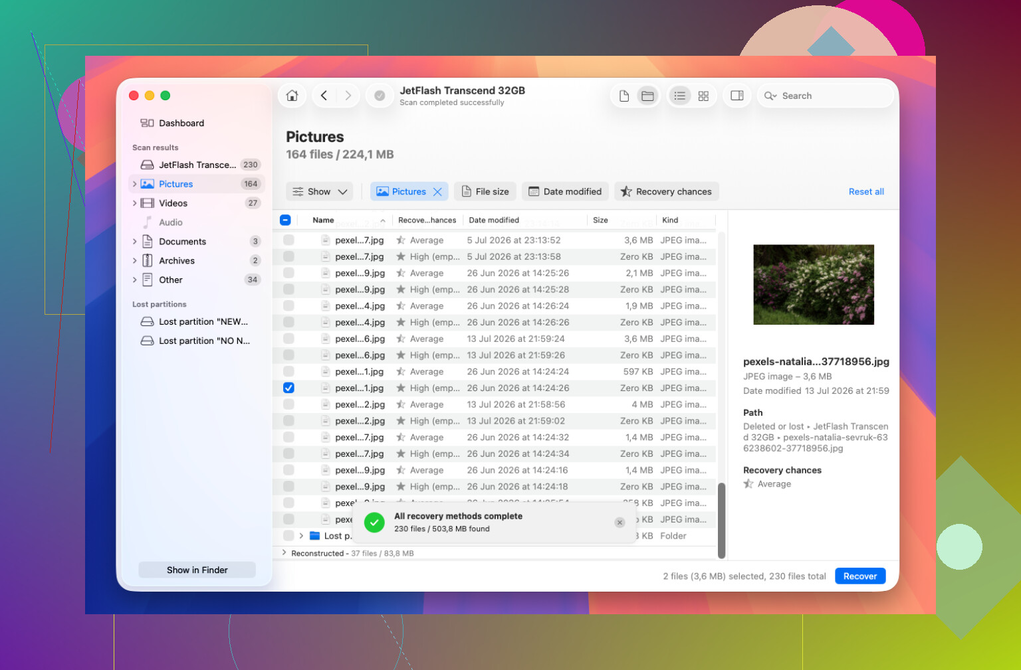Open the Show dropdown
The image size is (1021, 670).
pyautogui.click(x=320, y=191)
